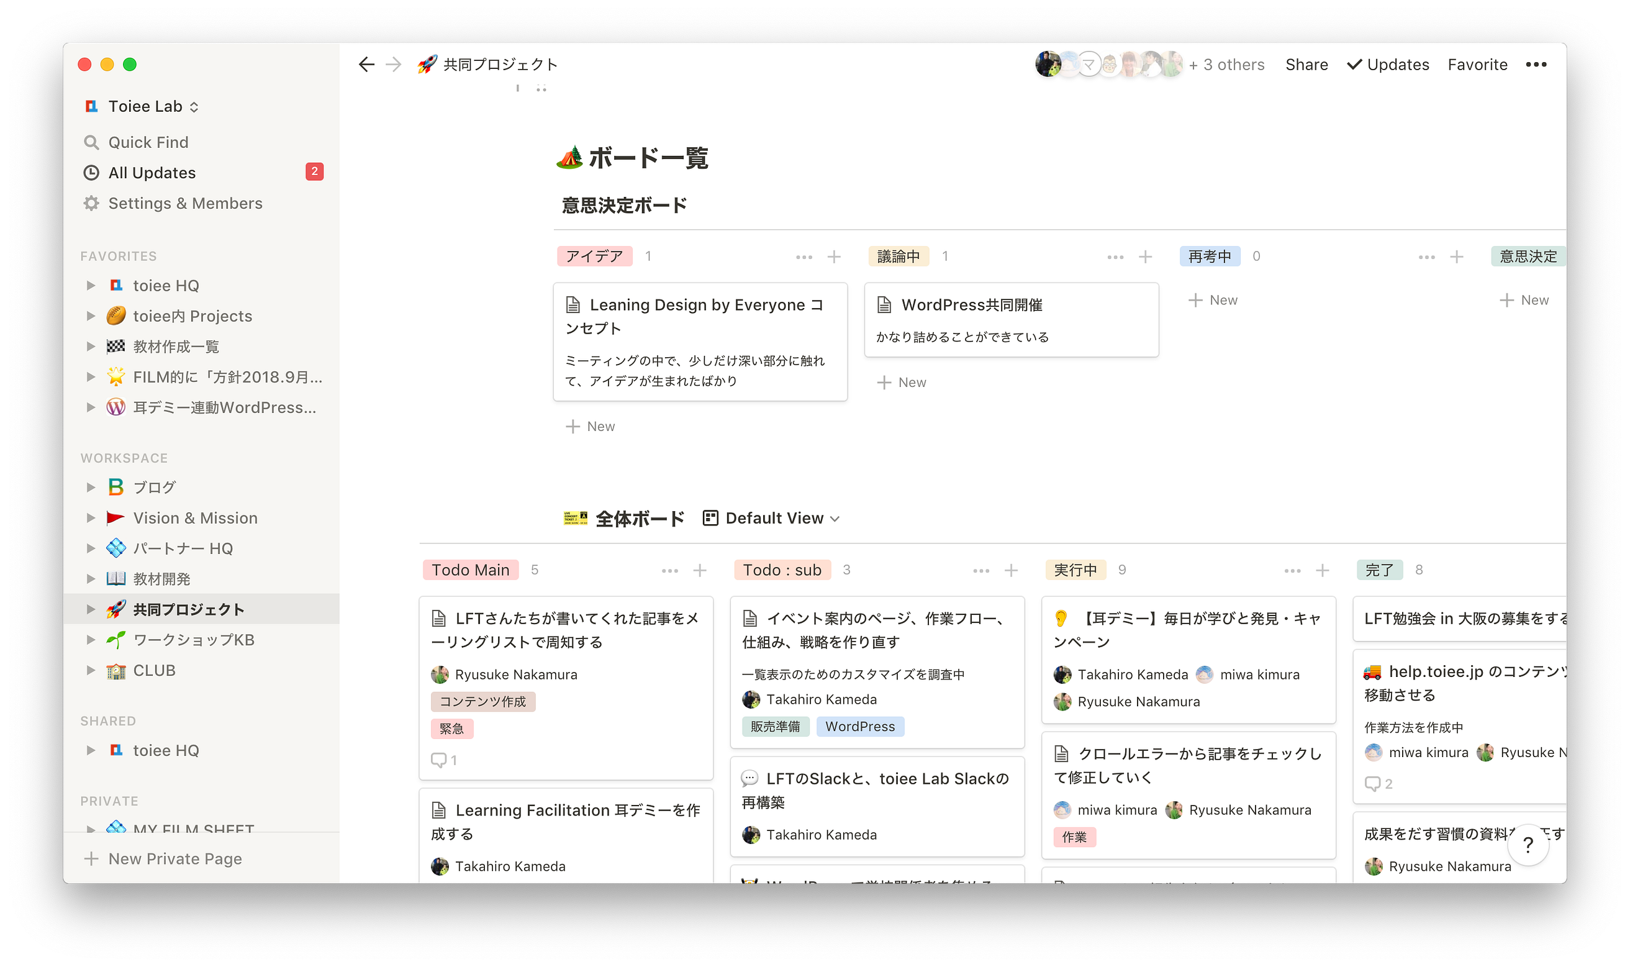
Task: Expand toiee内 Projects in sidebar
Action: (x=91, y=316)
